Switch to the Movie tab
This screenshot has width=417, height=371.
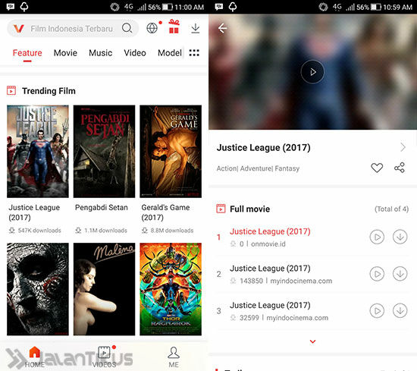click(x=65, y=52)
